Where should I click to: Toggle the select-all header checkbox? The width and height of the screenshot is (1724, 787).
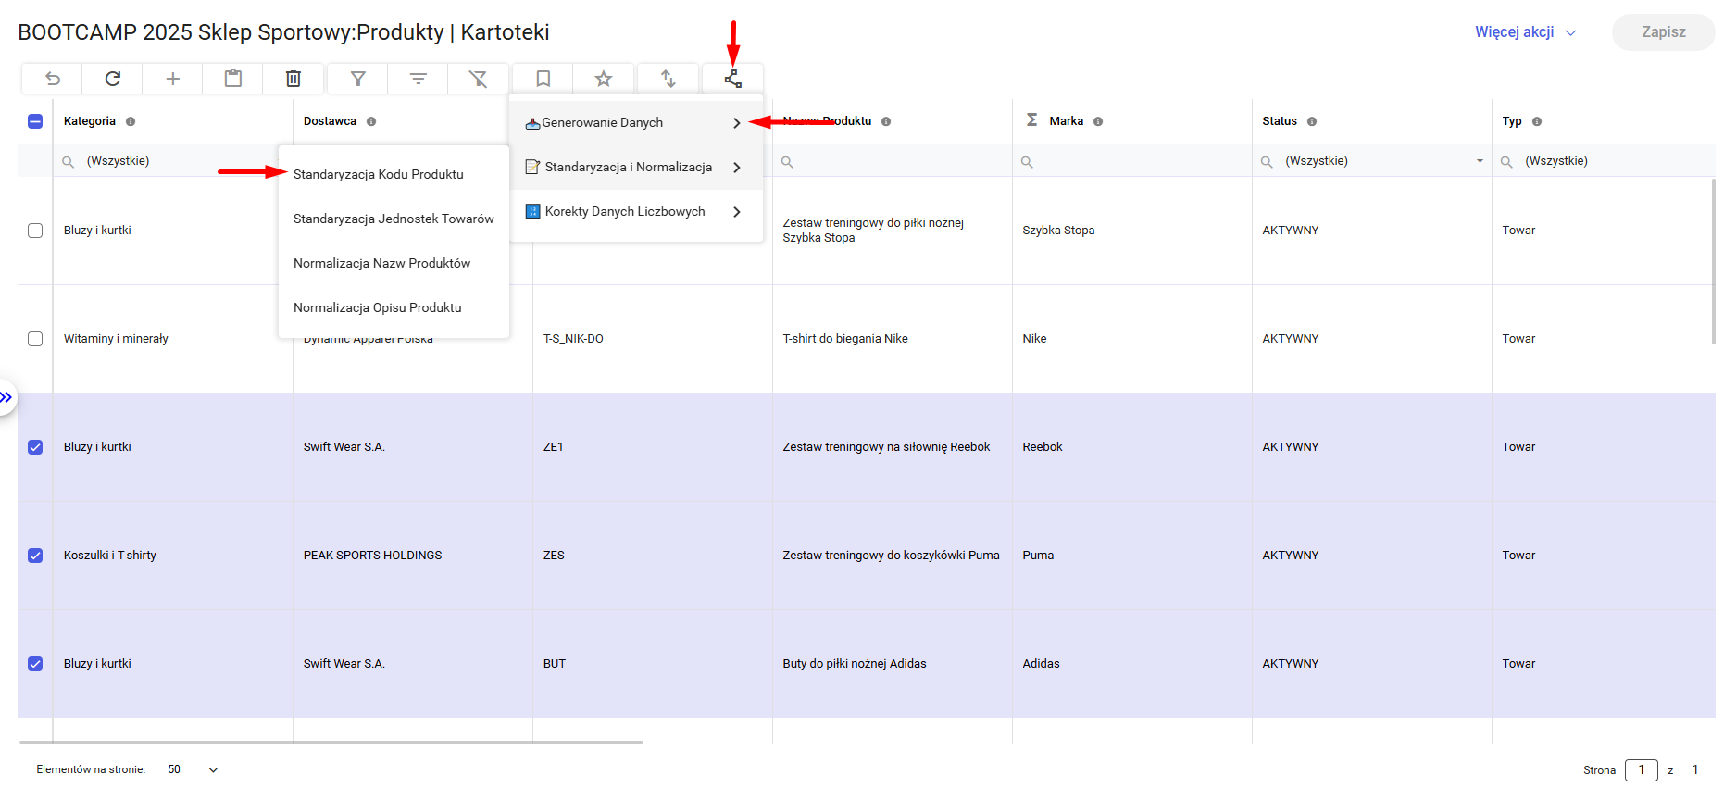tap(35, 121)
